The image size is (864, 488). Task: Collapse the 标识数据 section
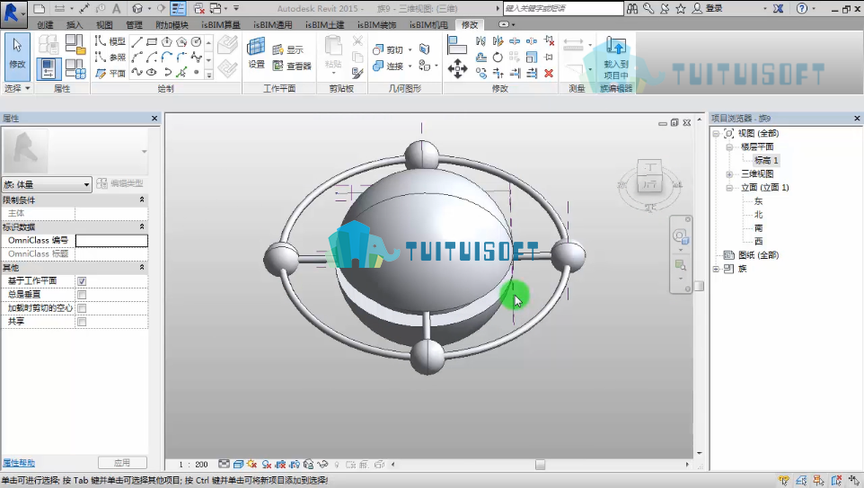tap(142, 226)
